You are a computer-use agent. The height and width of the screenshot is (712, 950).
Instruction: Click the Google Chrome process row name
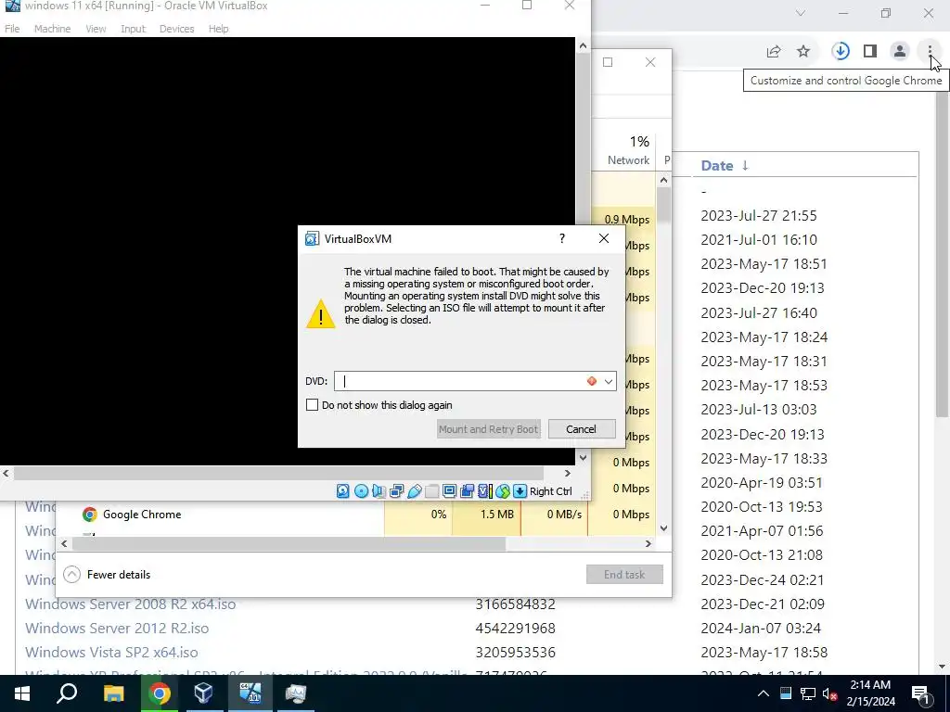click(x=142, y=515)
